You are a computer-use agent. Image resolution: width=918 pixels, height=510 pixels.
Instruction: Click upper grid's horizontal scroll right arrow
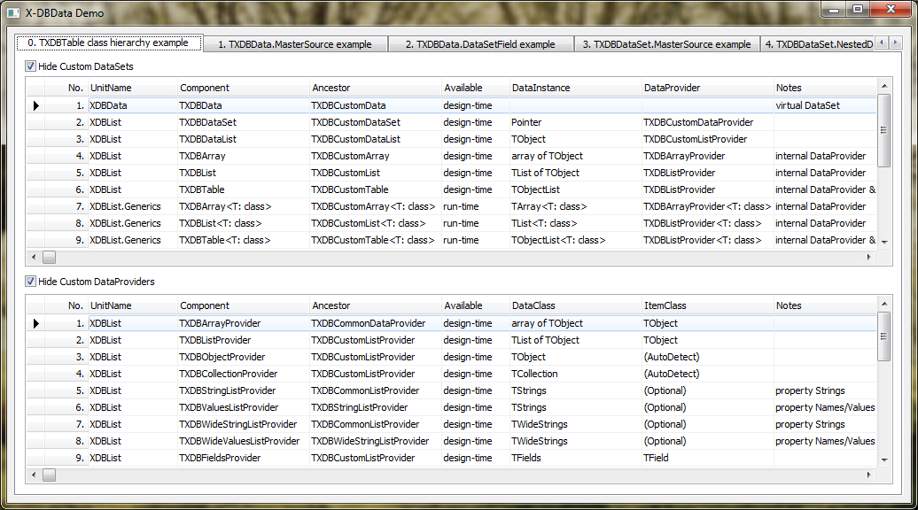[x=869, y=257]
